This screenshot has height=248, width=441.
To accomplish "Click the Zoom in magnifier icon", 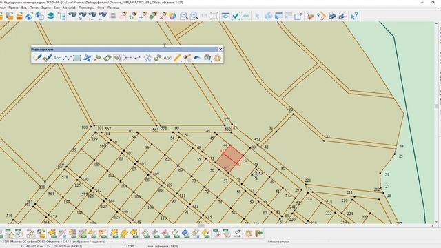I will [194, 16].
